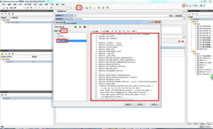The width and height of the screenshot is (213, 129).
Task: Click the globe icon in main toolbar
Action: 51,8
